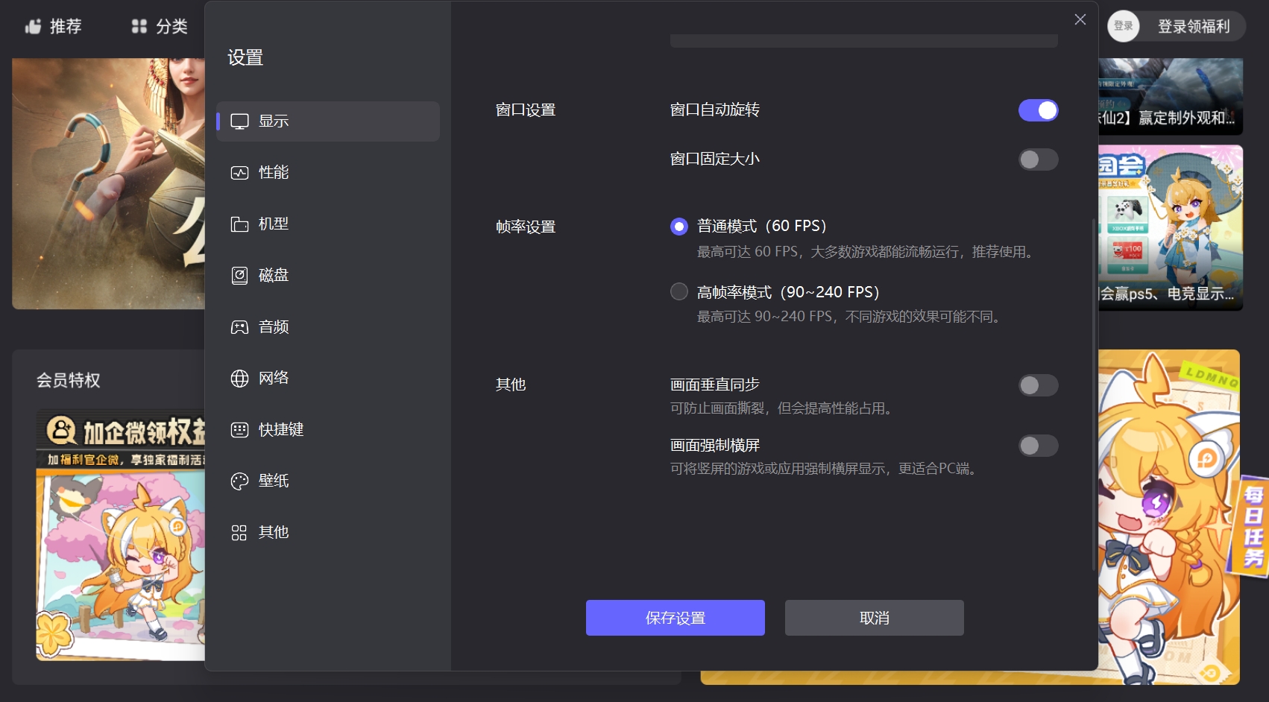Open the 性能 (Performance) settings icon
This screenshot has height=702, width=1269.
(x=239, y=172)
